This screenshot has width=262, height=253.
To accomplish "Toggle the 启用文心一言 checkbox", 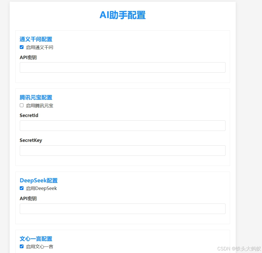I will pyautogui.click(x=21, y=246).
